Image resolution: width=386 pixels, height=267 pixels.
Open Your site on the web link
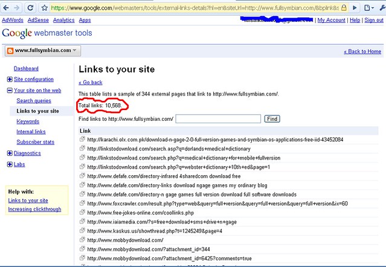tap(37, 91)
